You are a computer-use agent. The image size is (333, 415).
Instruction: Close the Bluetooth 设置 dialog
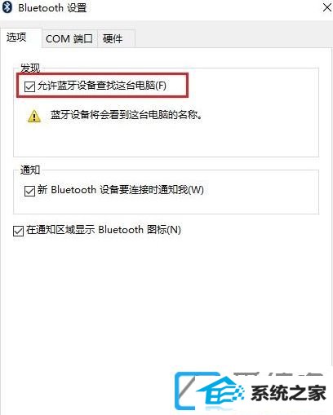(x=327, y=7)
